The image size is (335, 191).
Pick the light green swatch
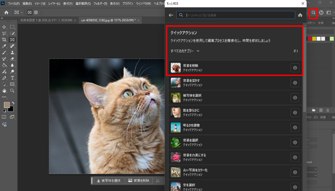tap(332, 39)
